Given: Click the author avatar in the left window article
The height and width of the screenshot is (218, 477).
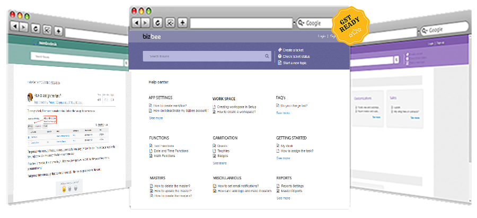Looking at the screenshot, I should [x=30, y=97].
